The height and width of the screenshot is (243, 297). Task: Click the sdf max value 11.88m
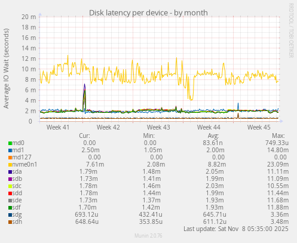(278, 207)
